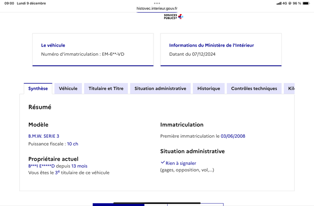Tap the three-dot multitasking indicator at top
The height and width of the screenshot is (206, 314).
pyautogui.click(x=157, y=3)
